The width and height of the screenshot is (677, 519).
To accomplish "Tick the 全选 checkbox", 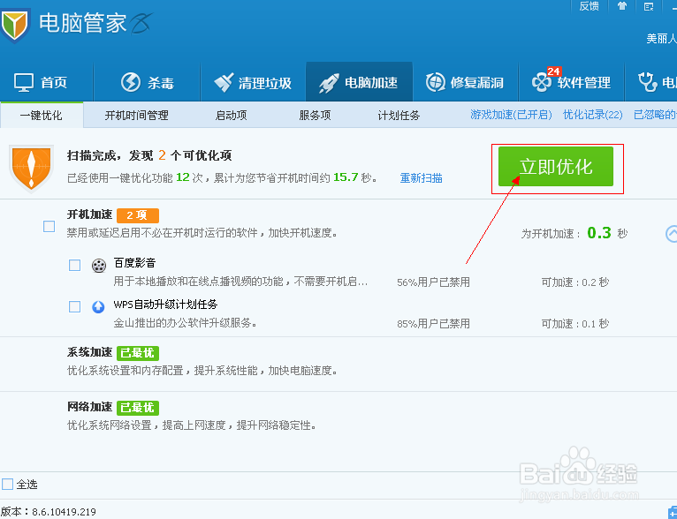I will pos(7,484).
